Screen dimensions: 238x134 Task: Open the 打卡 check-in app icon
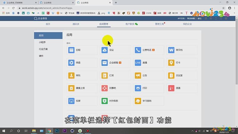coord(171,63)
